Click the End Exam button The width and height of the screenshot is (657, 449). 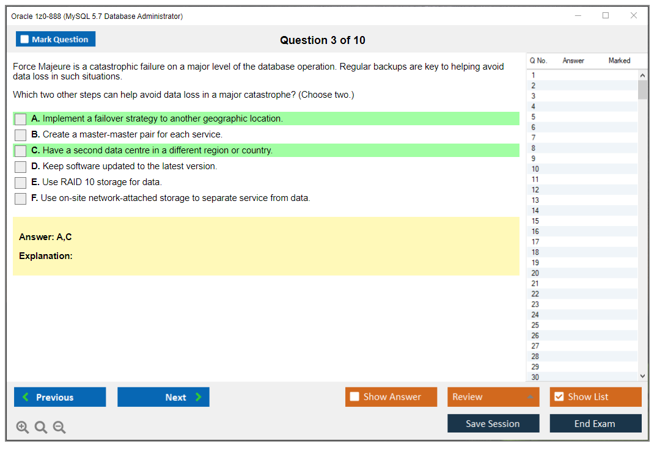pyautogui.click(x=595, y=423)
